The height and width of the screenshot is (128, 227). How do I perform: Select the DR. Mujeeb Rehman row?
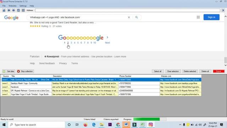[x=101, y=91]
